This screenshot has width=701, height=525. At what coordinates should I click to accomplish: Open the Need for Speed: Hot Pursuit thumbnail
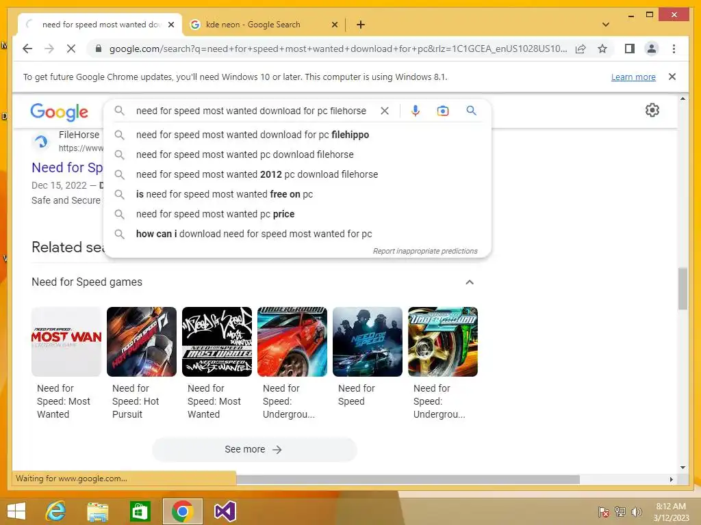[142, 342]
